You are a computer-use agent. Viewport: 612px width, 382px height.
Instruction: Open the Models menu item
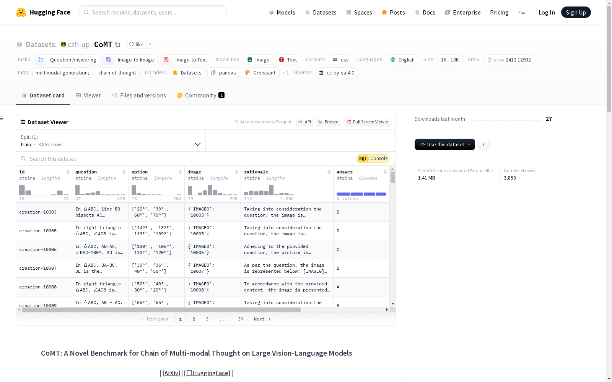[282, 12]
